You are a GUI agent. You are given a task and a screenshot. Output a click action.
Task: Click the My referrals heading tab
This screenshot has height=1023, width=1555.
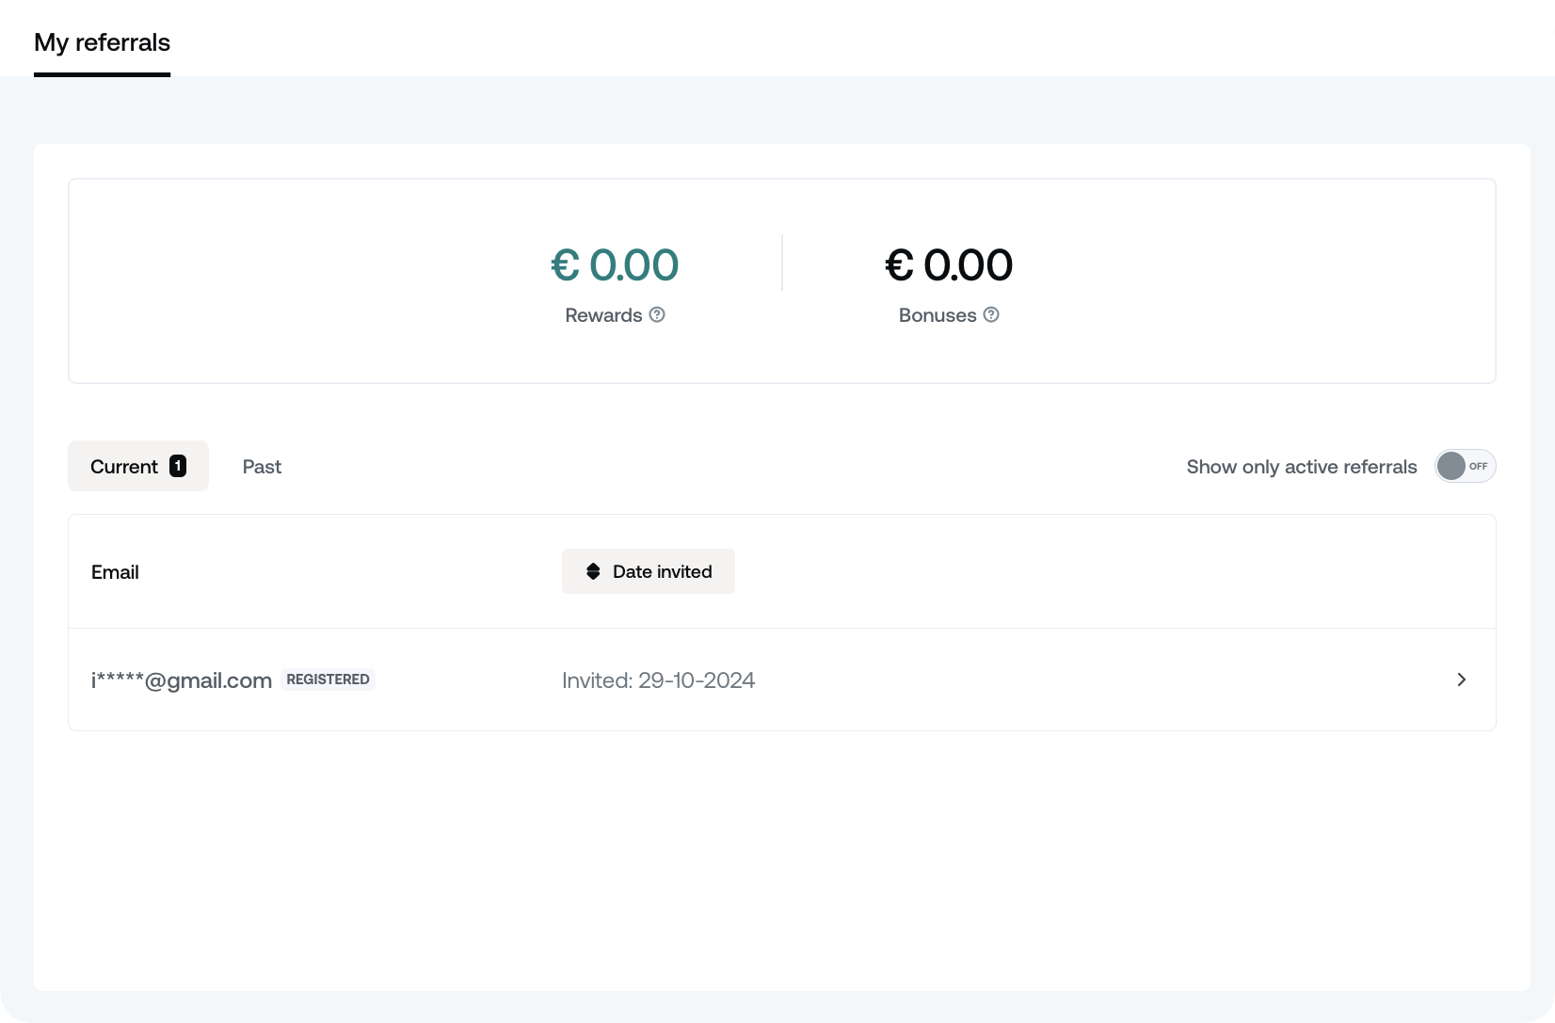point(102,42)
